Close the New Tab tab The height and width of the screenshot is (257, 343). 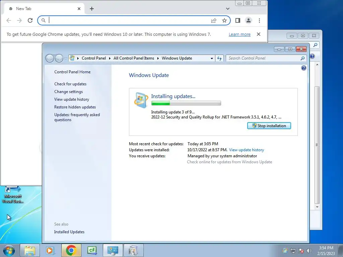pyautogui.click(x=79, y=8)
